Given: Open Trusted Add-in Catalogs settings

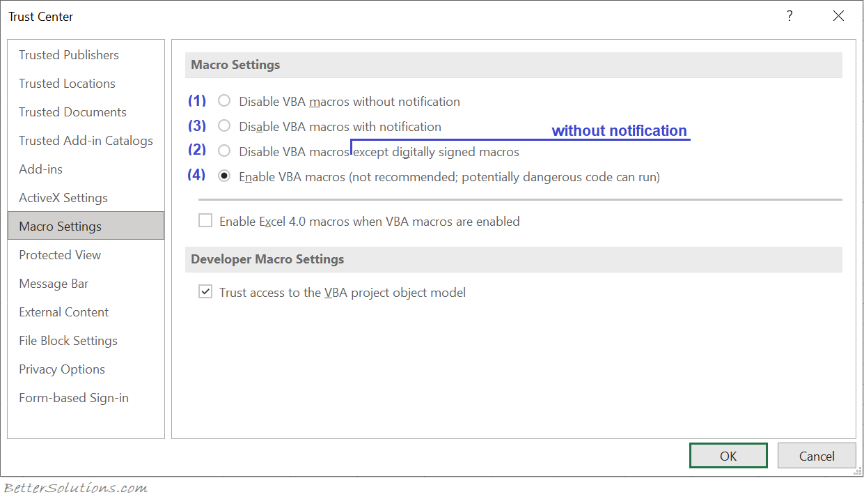Looking at the screenshot, I should pos(86,140).
